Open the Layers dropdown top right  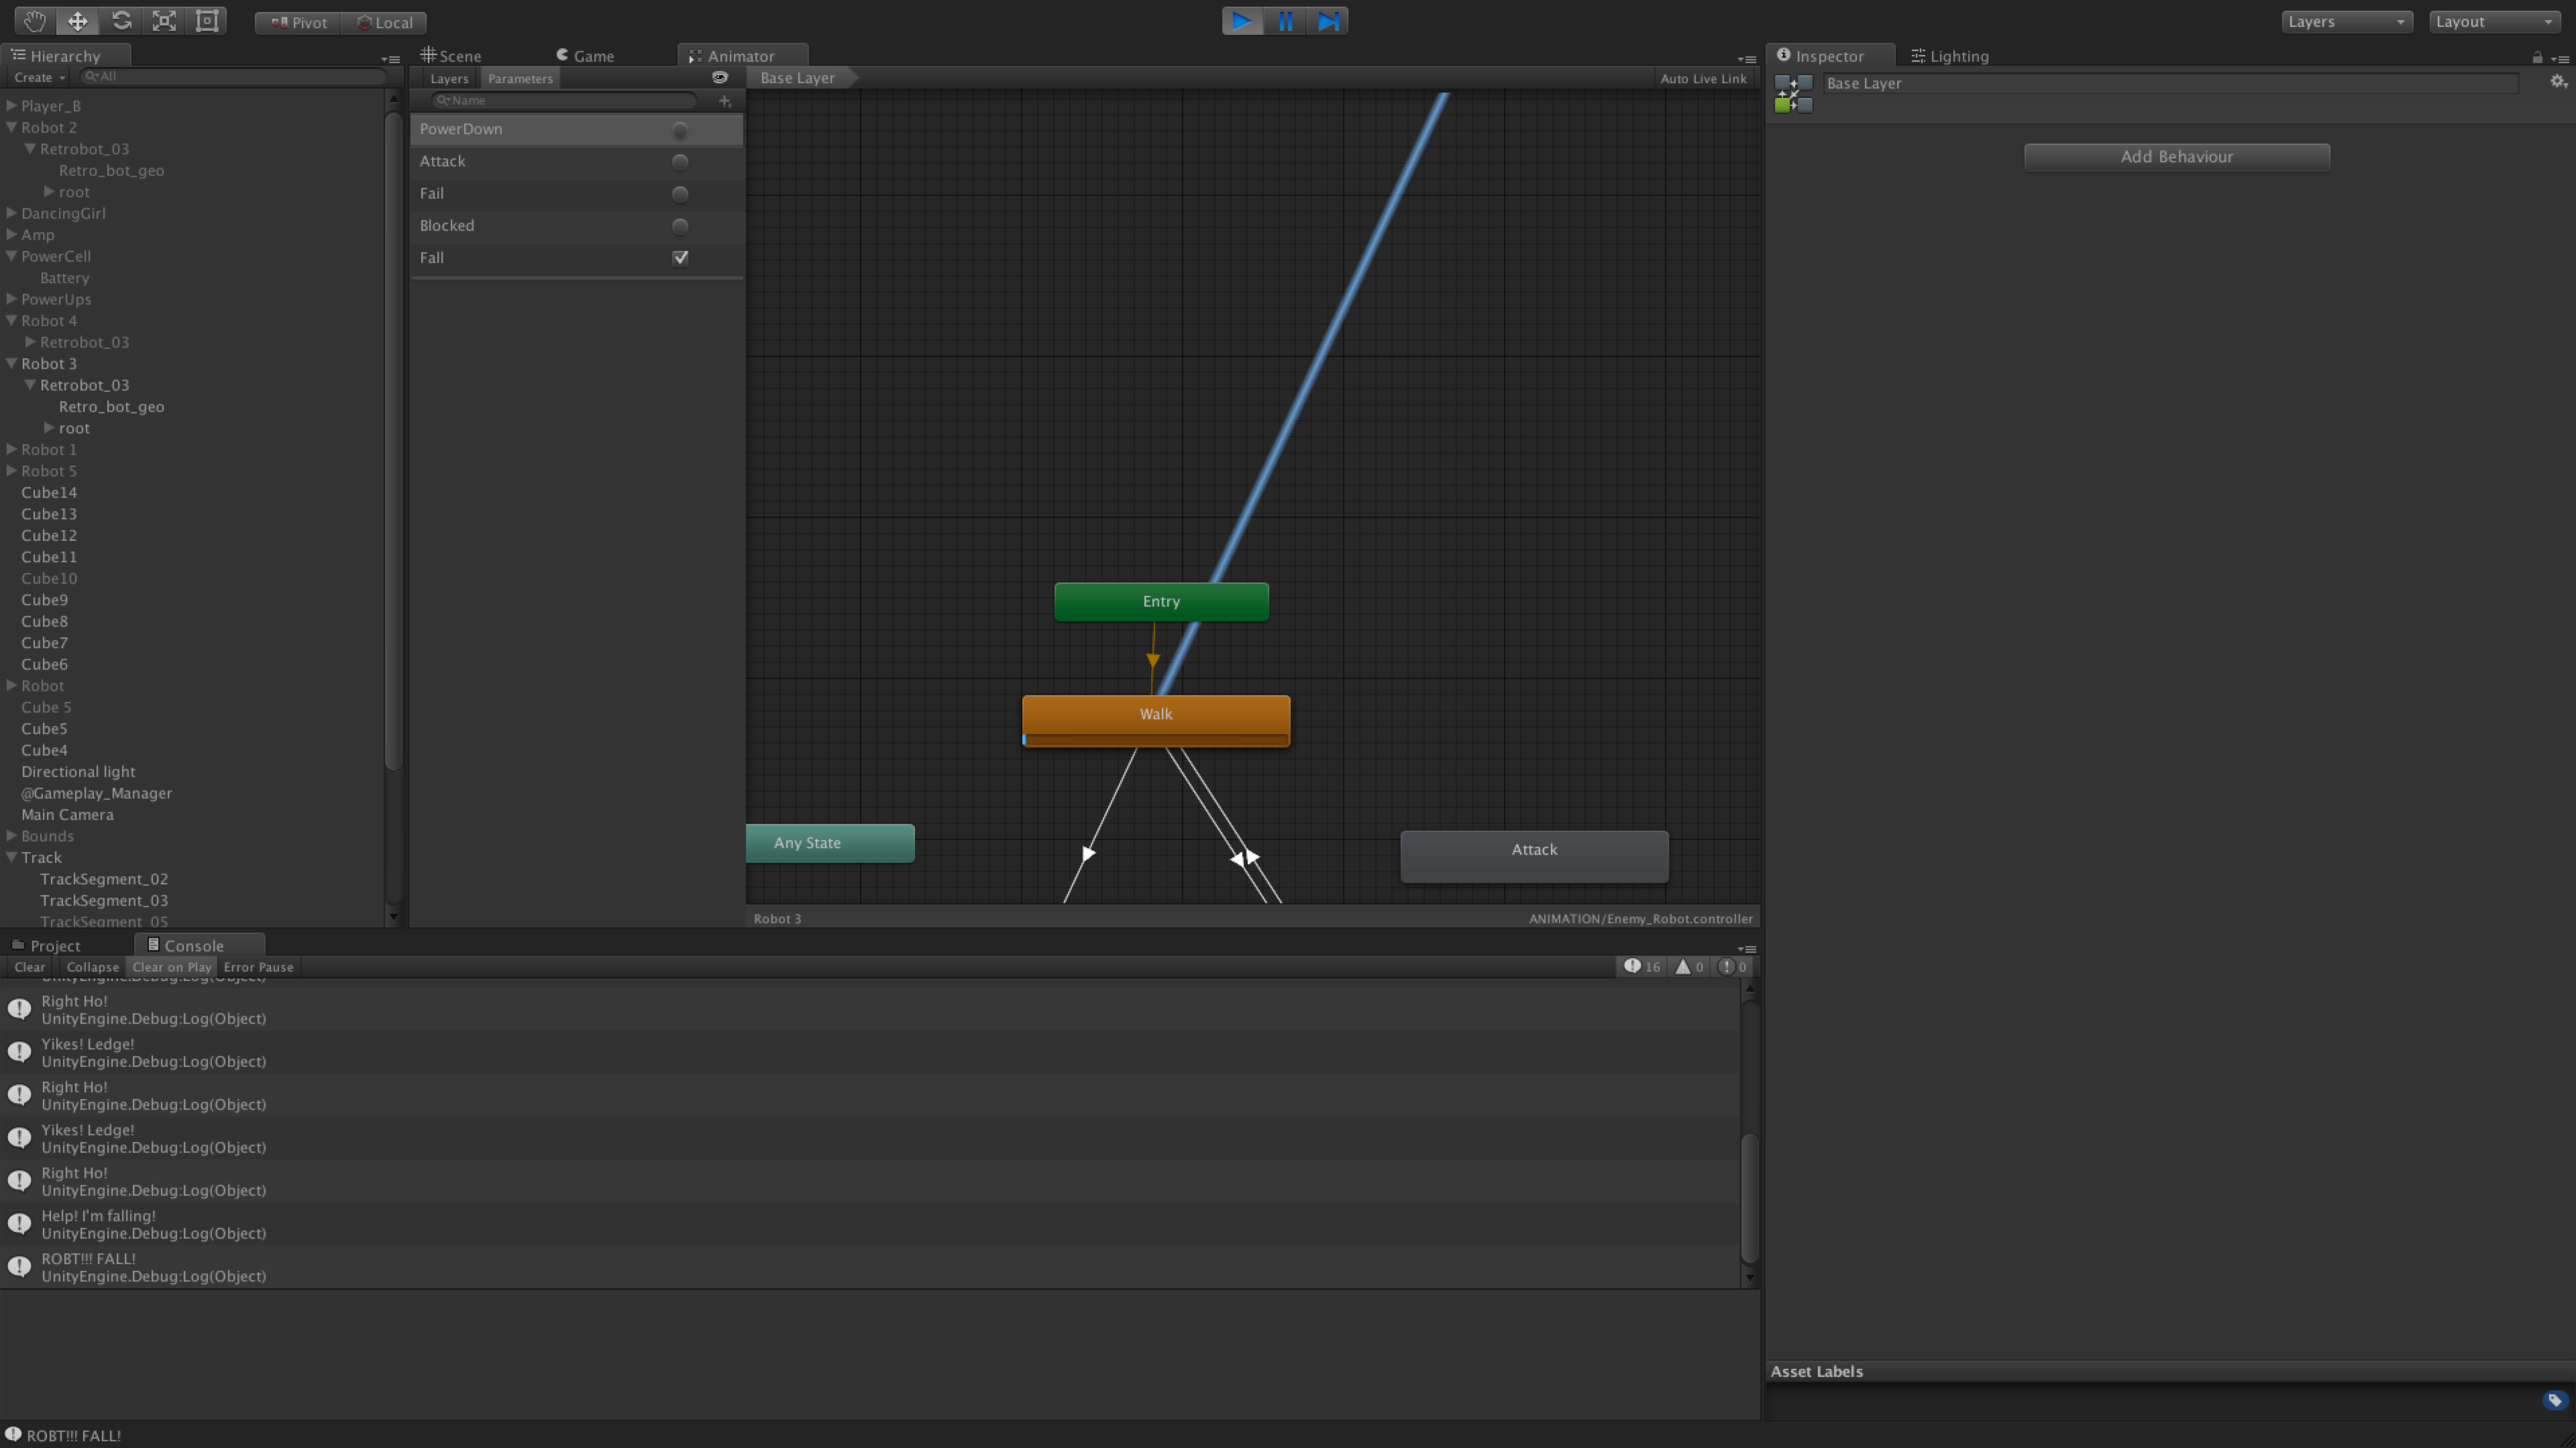2346,20
